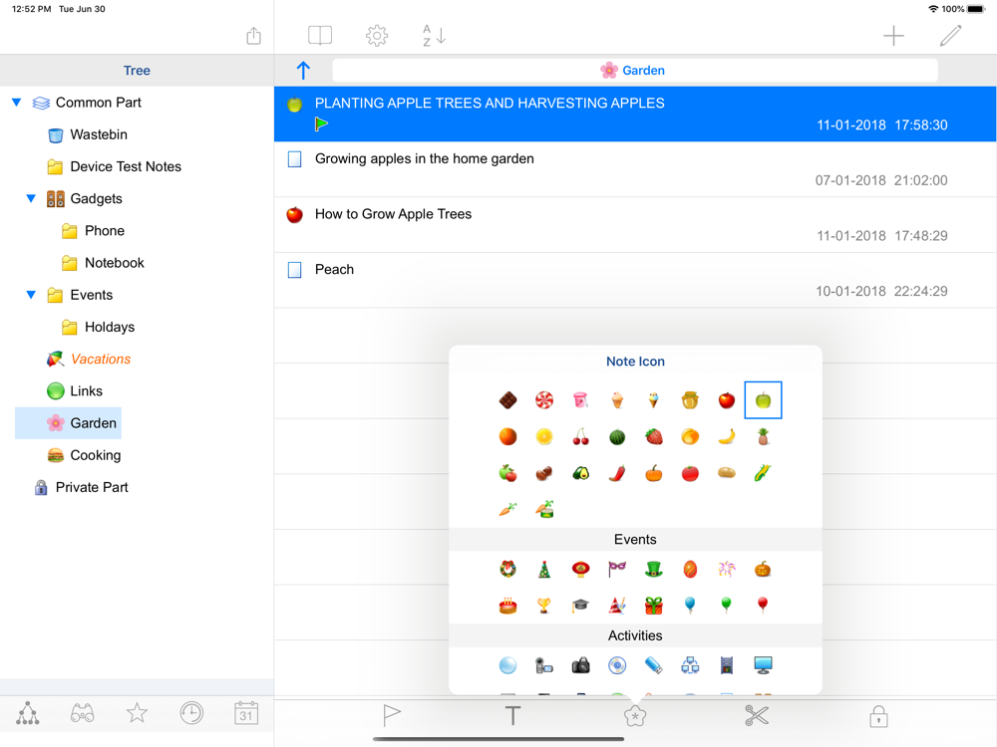Viewport: 997px width, 747px height.
Task: Select the Holdays folder
Action: pyautogui.click(x=98, y=327)
